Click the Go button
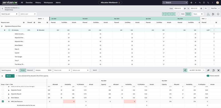The height and width of the screenshot is (108, 221). (x=206, y=8)
